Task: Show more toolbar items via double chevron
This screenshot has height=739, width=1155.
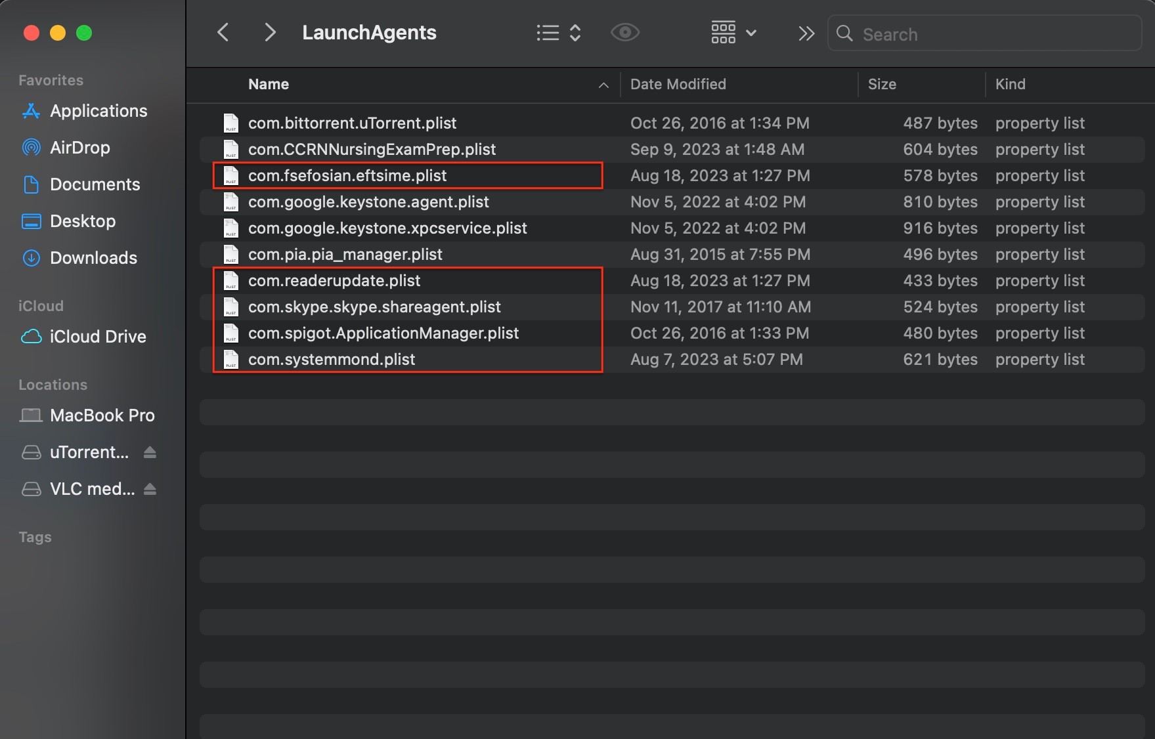Action: 806,33
